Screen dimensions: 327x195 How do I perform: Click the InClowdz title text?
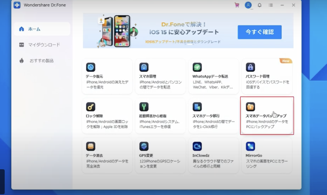click(201, 156)
